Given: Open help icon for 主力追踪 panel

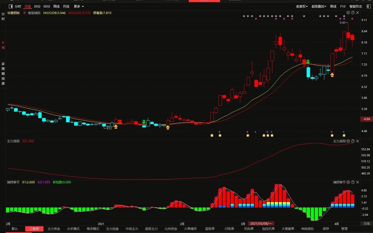Looking at the screenshot, I should (353, 141).
